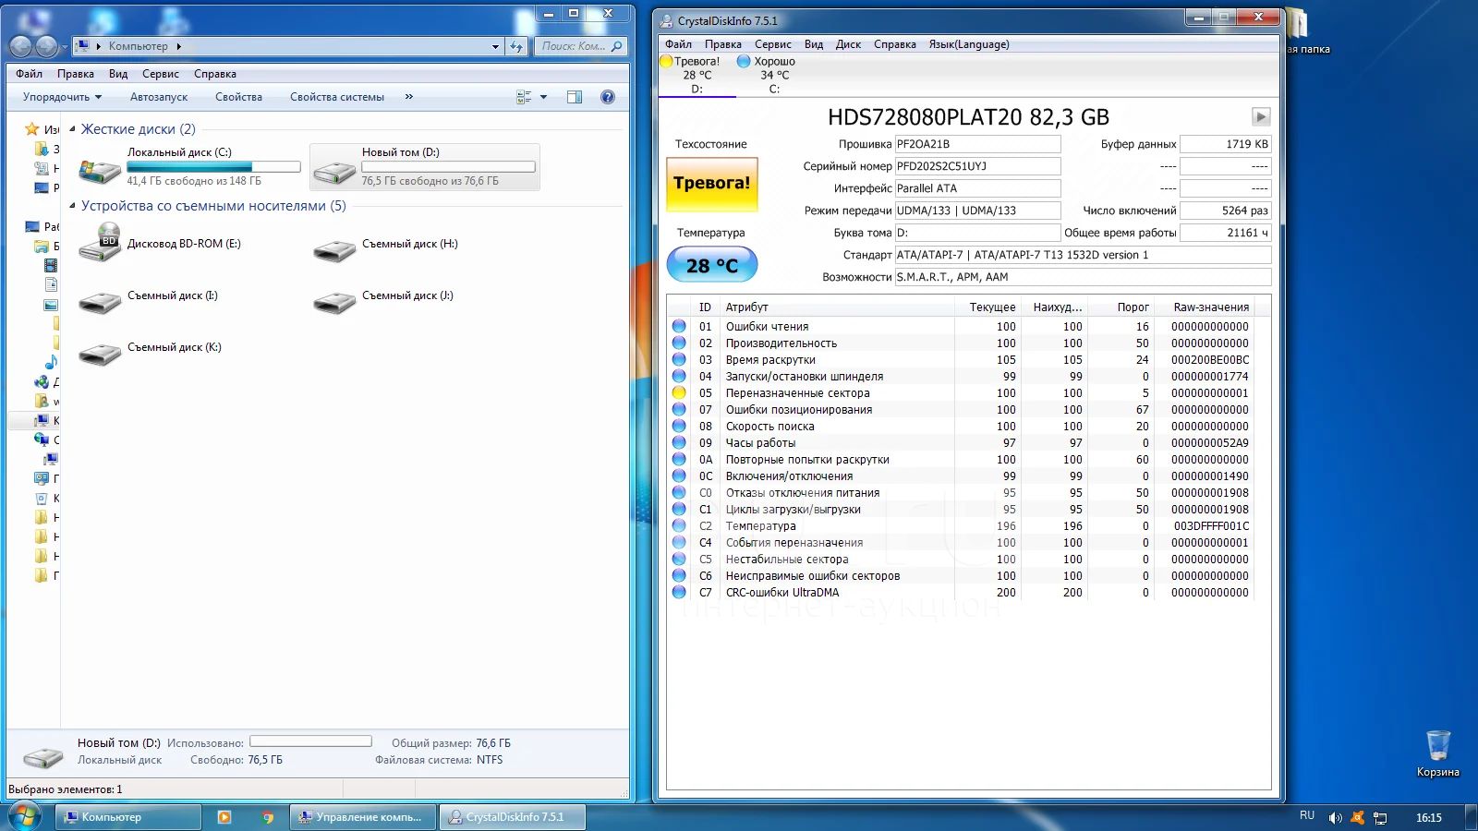
Task: Open the Упорядочить dropdown in Explorer
Action: [62, 97]
